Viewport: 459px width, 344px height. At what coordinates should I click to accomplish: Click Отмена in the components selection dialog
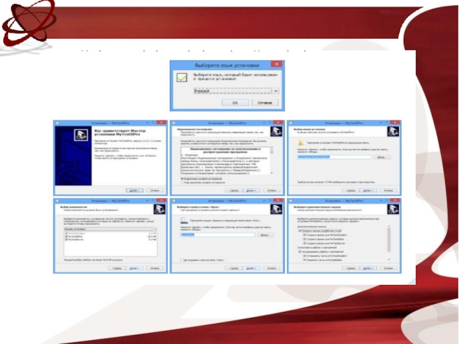(x=155, y=268)
